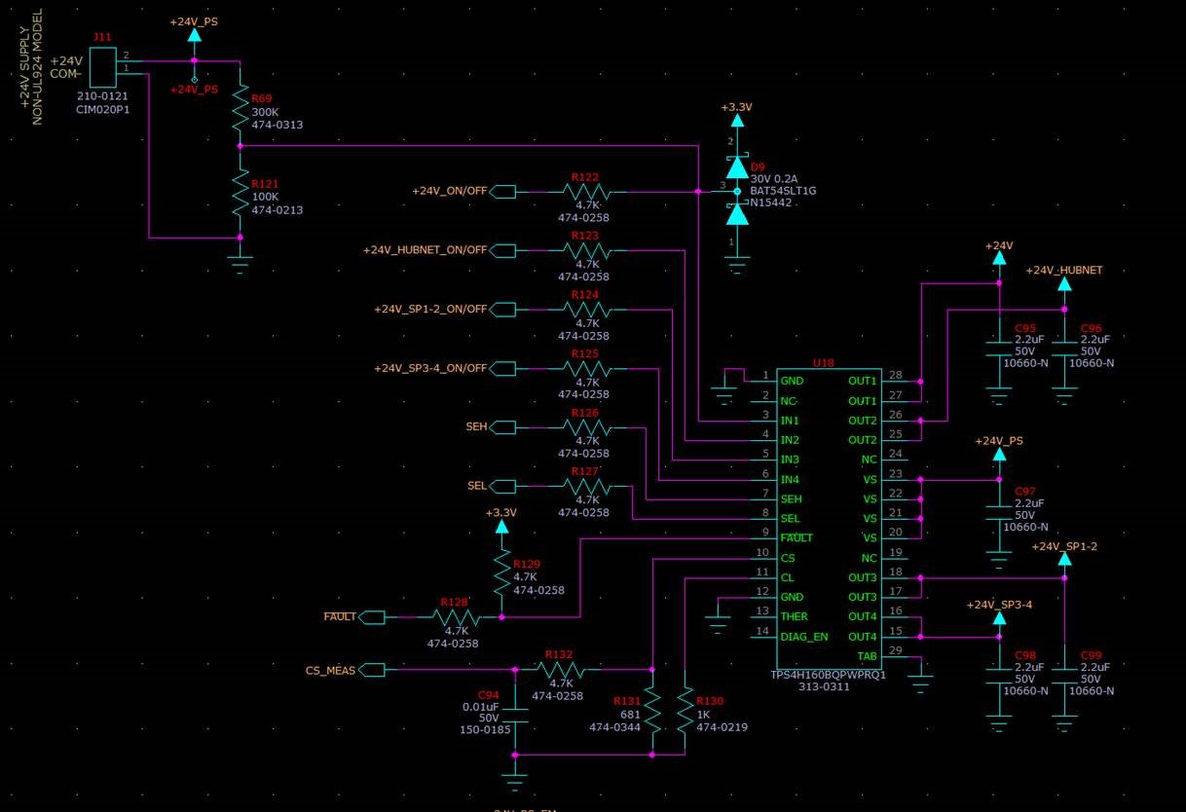1186x812 pixels.
Task: Click the +24V_SP1-2_ON/OFF port symbol
Action: pos(502,310)
